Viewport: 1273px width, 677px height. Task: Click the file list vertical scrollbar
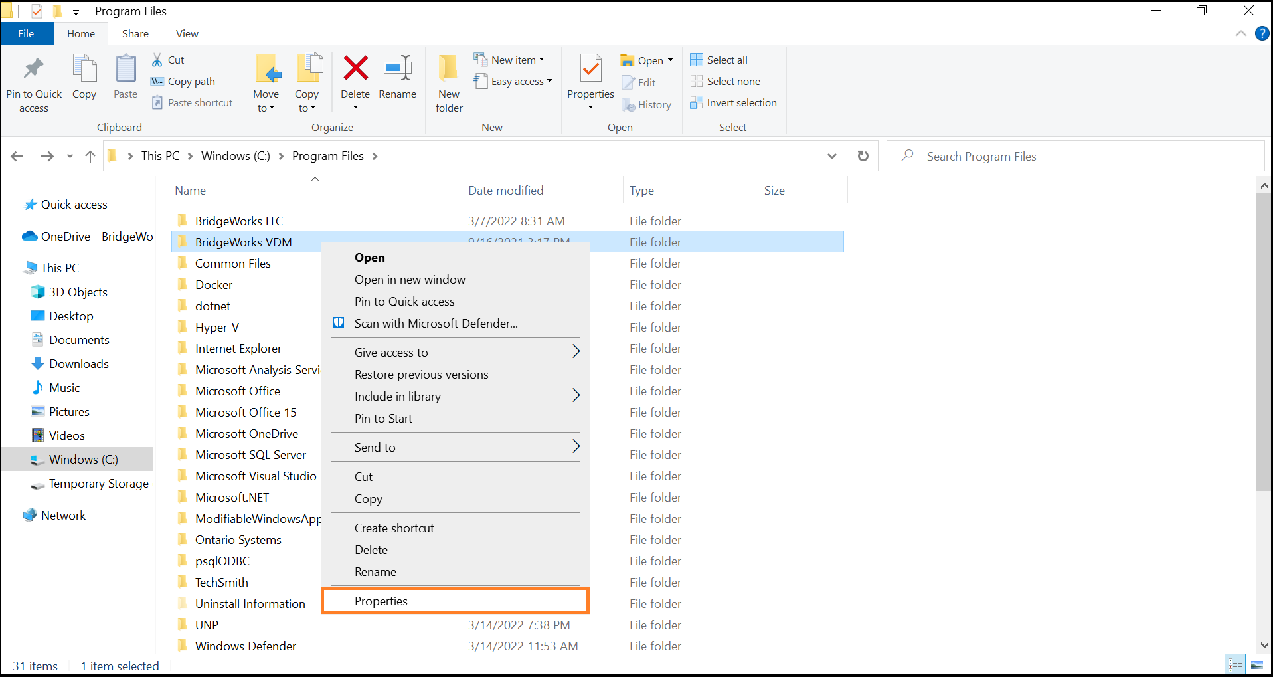click(x=1264, y=342)
